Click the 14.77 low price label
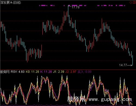The height and width of the screenshot is (106, 136). coord(123,65)
